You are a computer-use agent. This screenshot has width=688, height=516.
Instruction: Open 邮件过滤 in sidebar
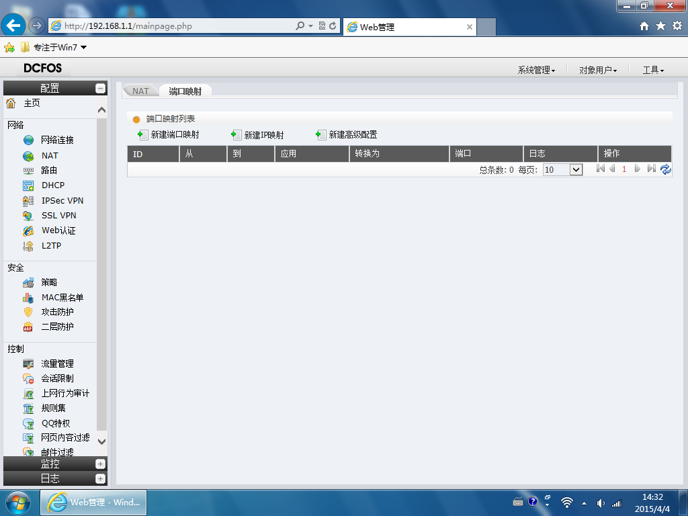57,452
